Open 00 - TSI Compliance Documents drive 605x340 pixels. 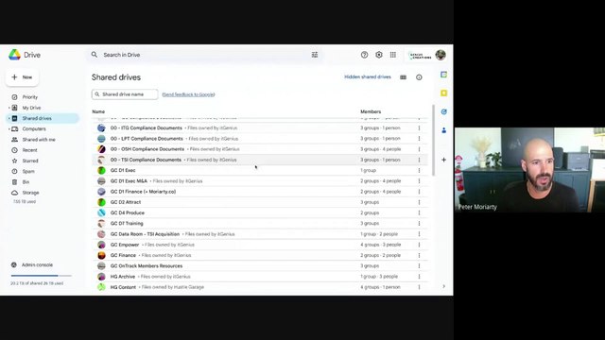click(x=146, y=160)
